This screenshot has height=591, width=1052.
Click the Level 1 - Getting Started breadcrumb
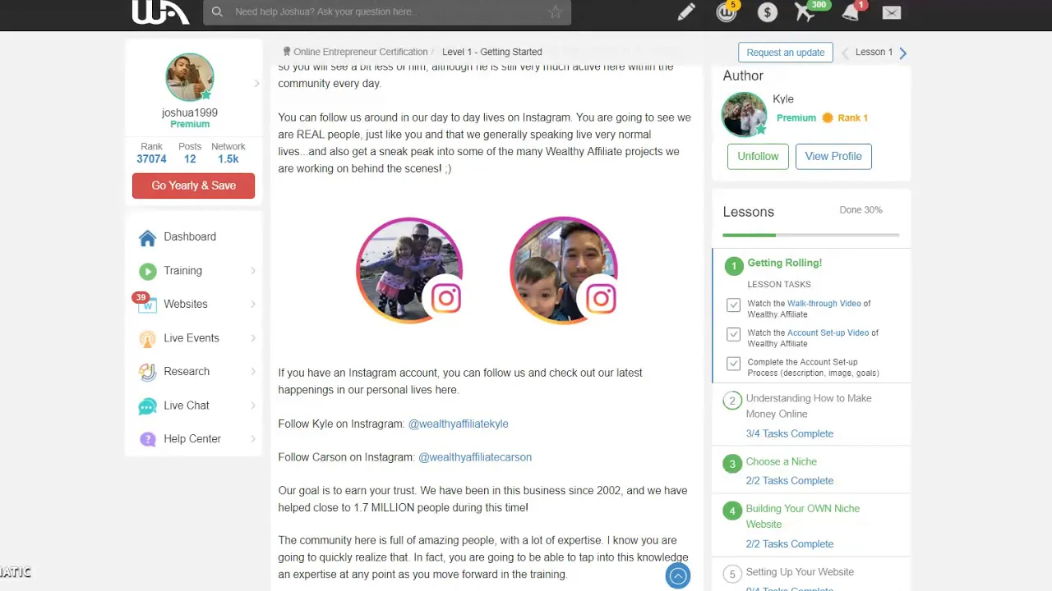pos(492,52)
